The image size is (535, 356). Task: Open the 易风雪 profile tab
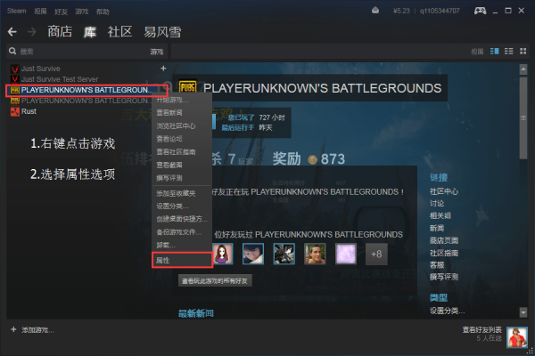click(x=162, y=32)
